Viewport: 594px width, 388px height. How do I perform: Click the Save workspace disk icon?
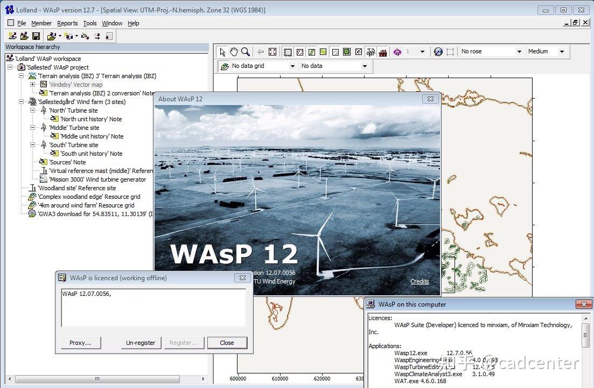coord(35,36)
